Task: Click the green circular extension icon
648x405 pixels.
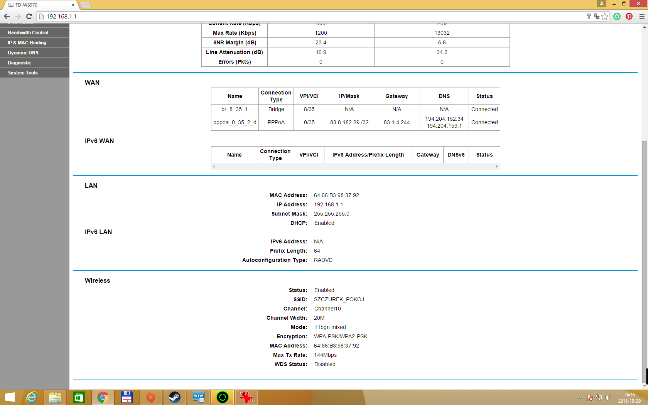Action: pyautogui.click(x=617, y=16)
